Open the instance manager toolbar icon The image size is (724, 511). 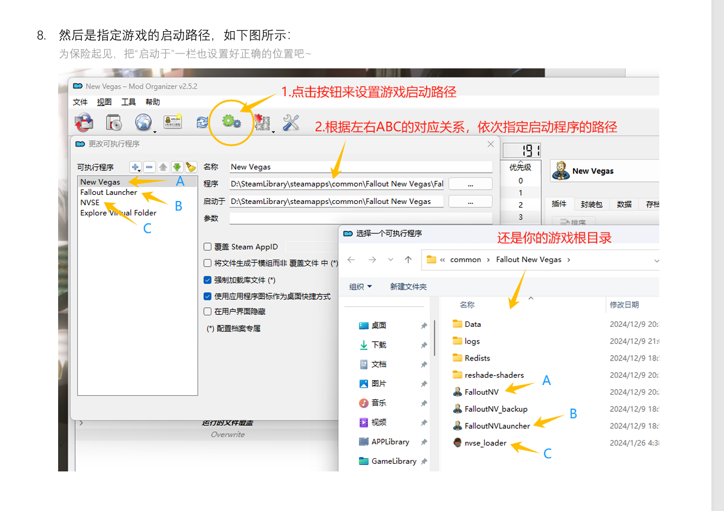click(84, 122)
